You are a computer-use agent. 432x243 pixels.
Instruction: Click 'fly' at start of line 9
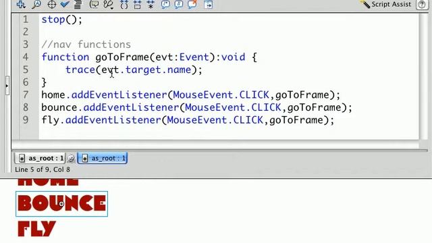pos(51,120)
